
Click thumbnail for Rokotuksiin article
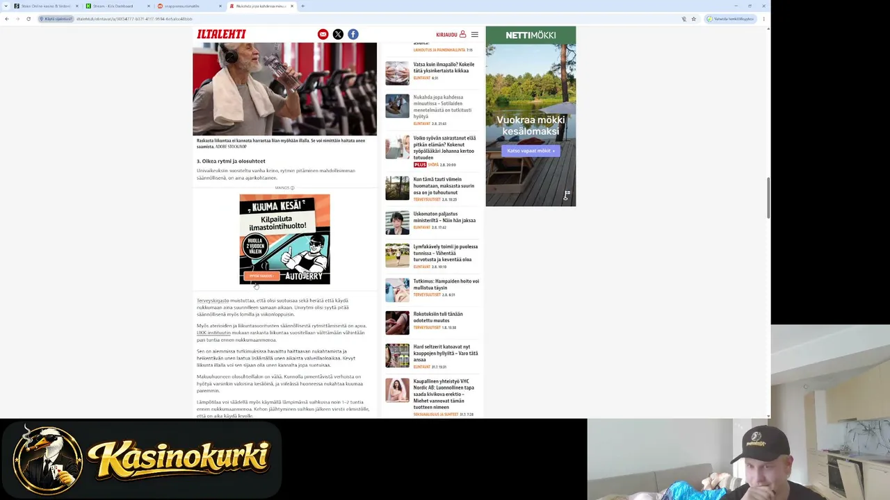pyautogui.click(x=397, y=323)
